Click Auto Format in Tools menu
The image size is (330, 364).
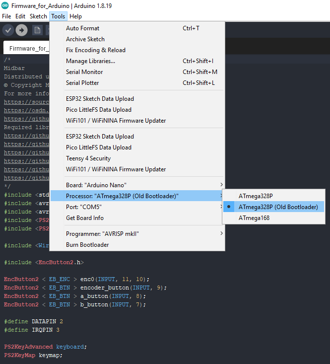tap(82, 28)
